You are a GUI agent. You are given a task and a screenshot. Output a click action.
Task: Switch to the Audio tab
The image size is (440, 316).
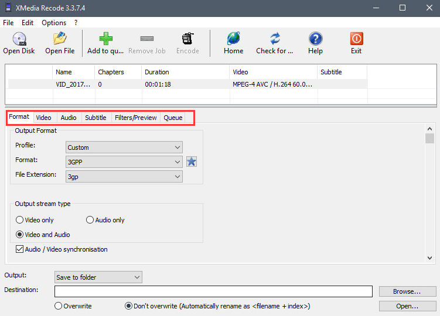click(x=69, y=118)
